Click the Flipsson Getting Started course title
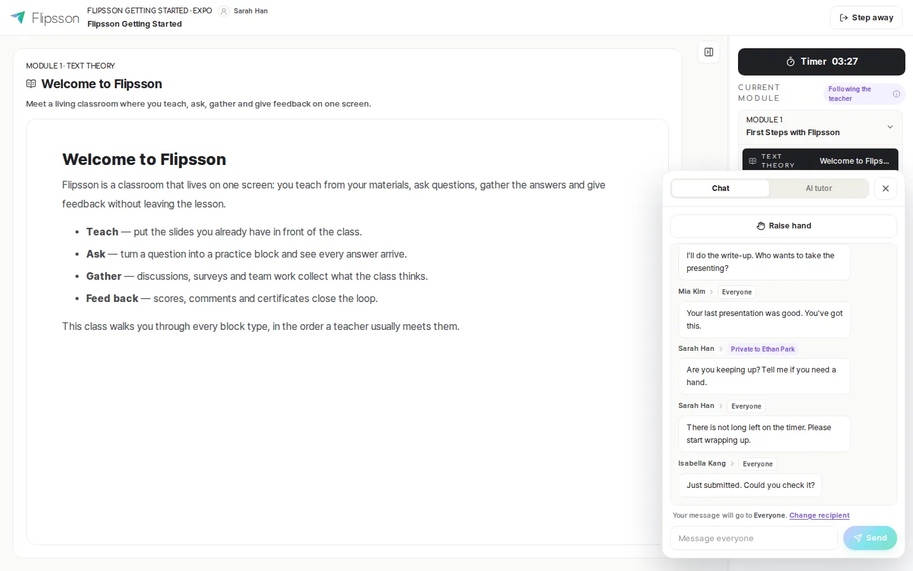Screen dimensions: 913x571 coord(134,24)
